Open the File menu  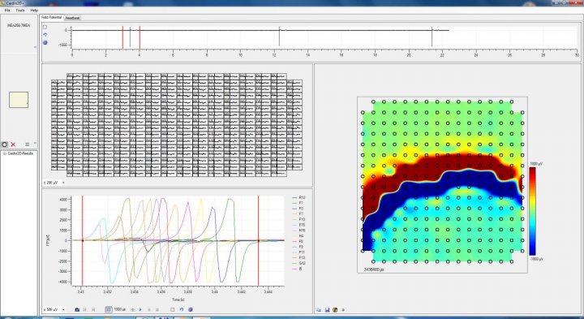[7, 11]
